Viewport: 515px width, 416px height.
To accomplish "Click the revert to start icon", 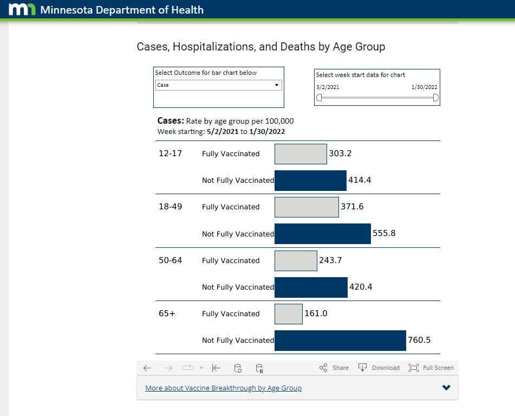I will click(216, 368).
